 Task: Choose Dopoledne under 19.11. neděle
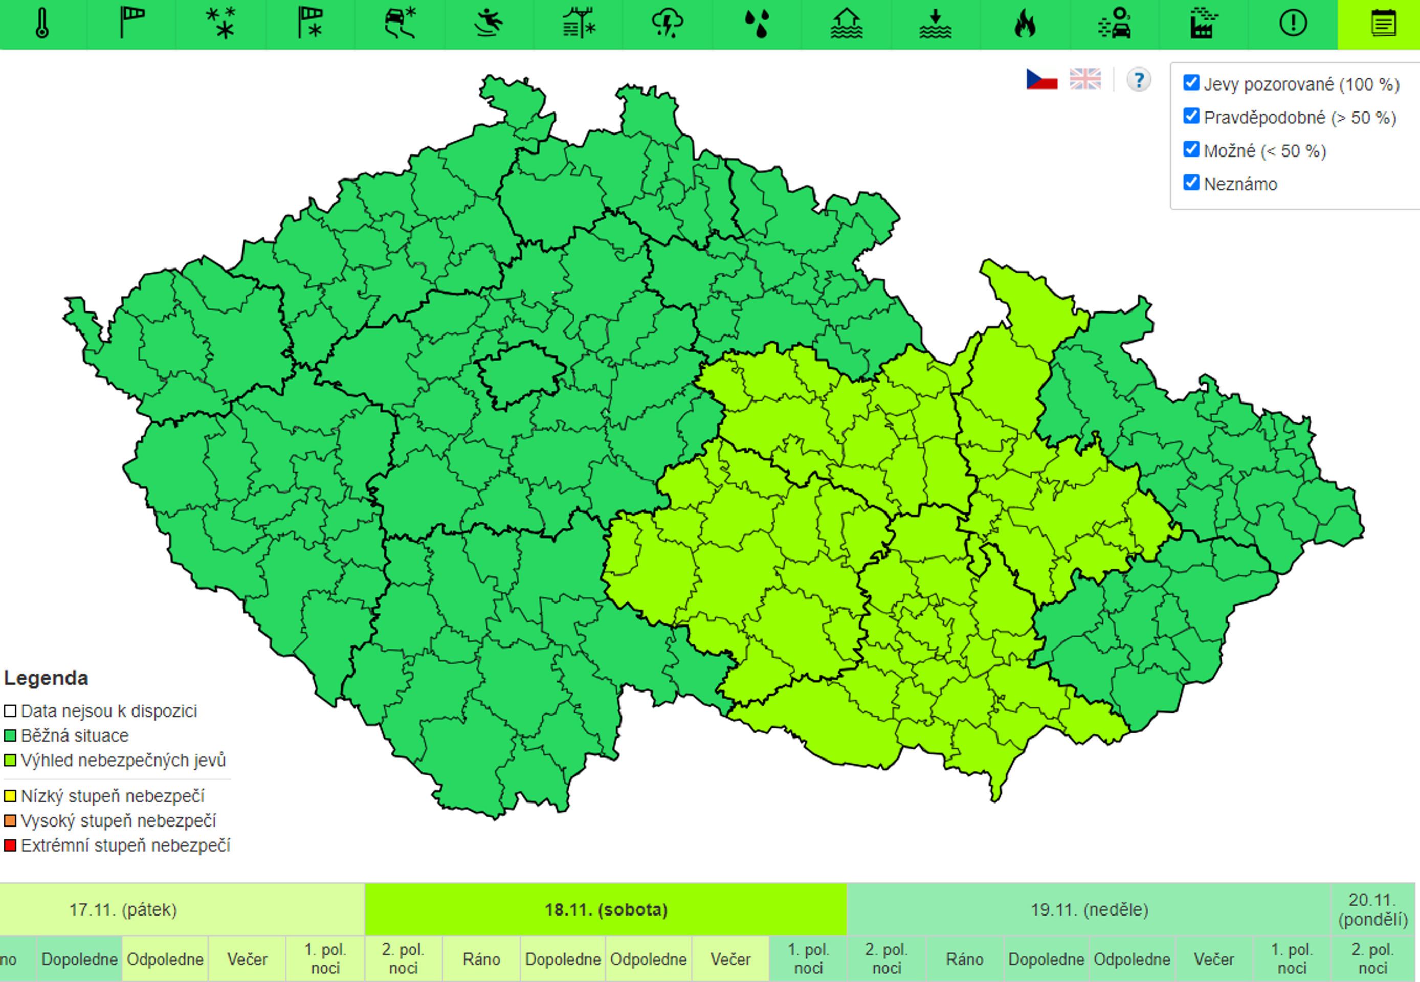[1047, 959]
